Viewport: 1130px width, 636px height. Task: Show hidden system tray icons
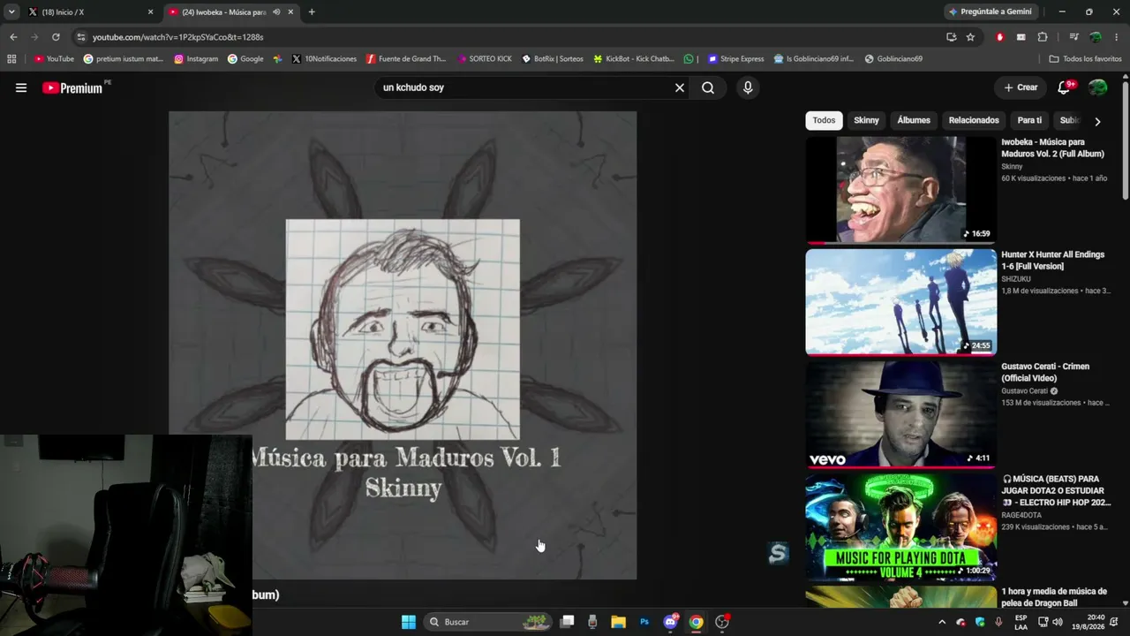942,622
